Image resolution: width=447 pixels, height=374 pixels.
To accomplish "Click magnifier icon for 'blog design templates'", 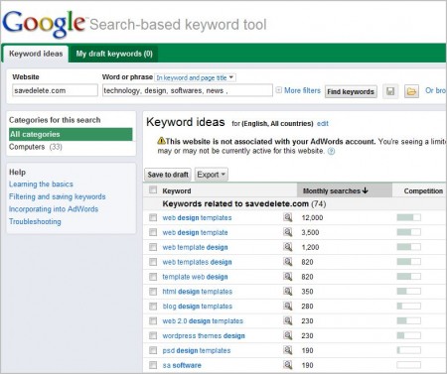I will [288, 306].
